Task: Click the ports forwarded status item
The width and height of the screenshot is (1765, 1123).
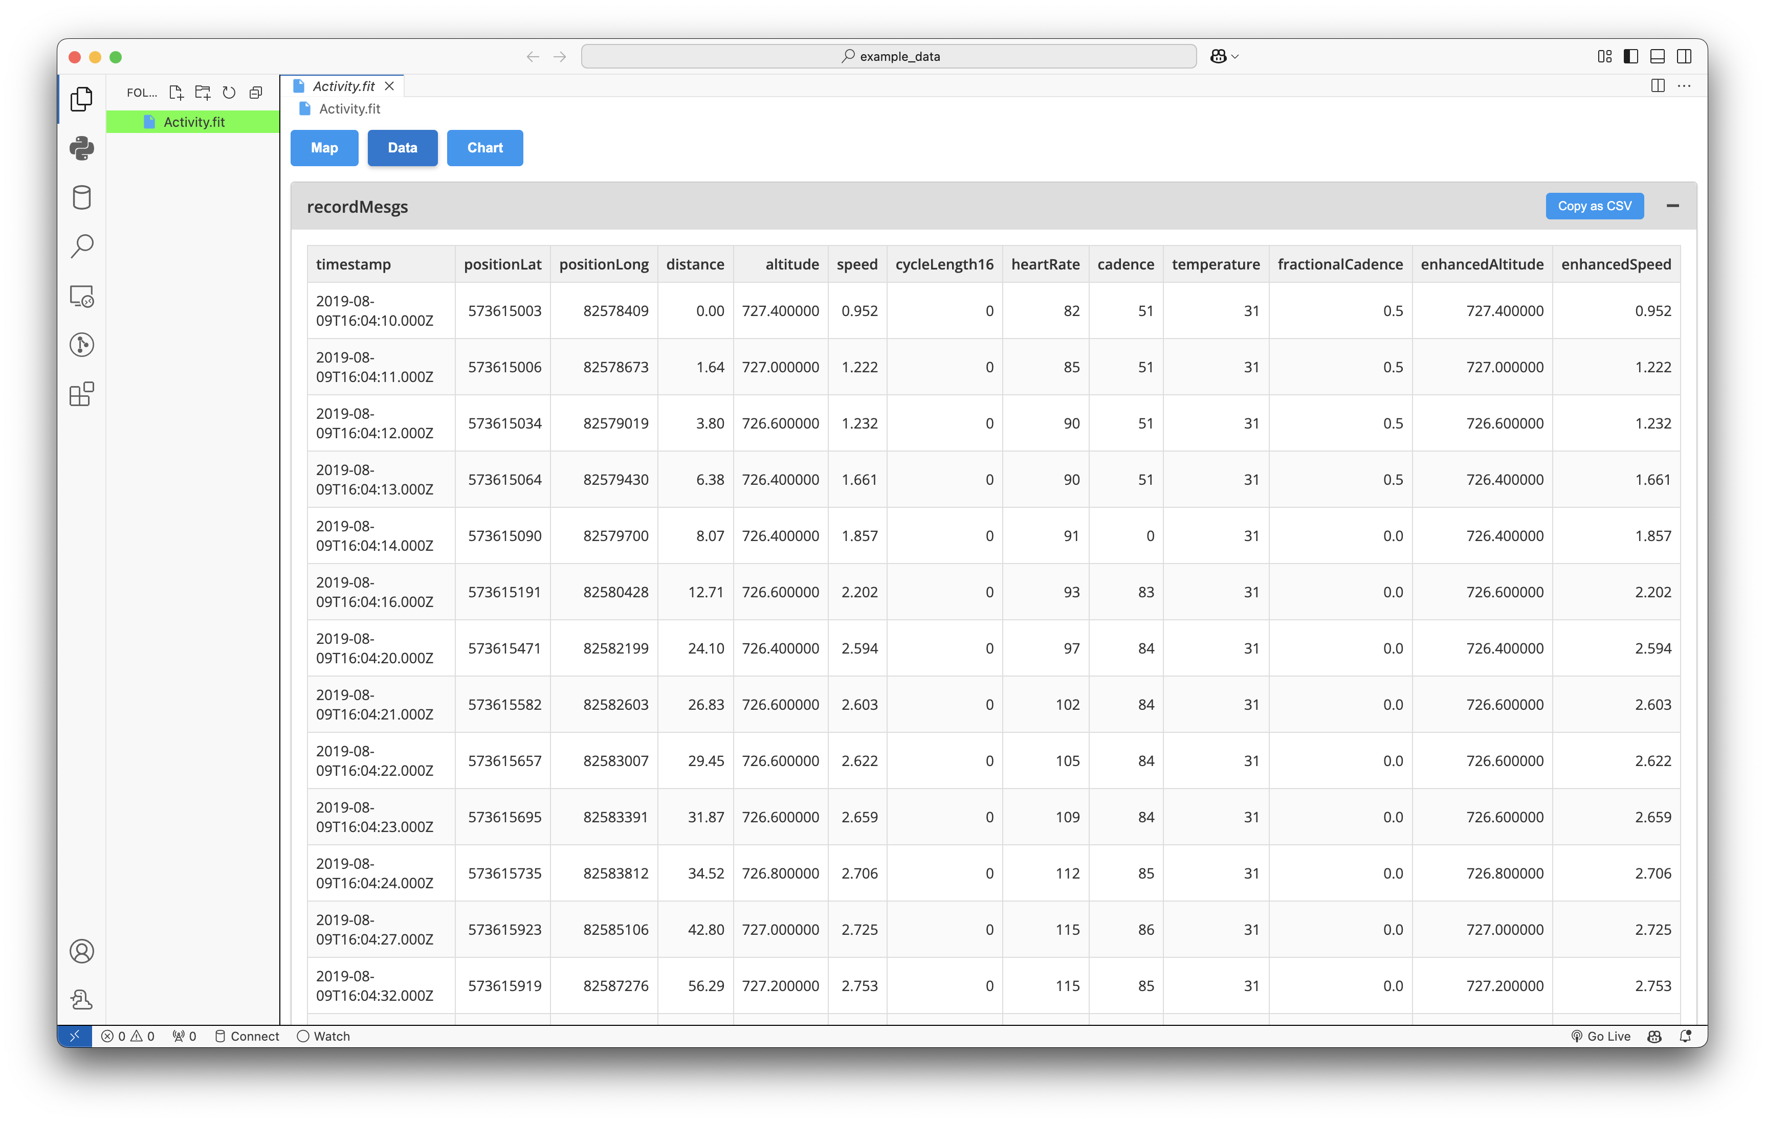Action: (x=184, y=1036)
